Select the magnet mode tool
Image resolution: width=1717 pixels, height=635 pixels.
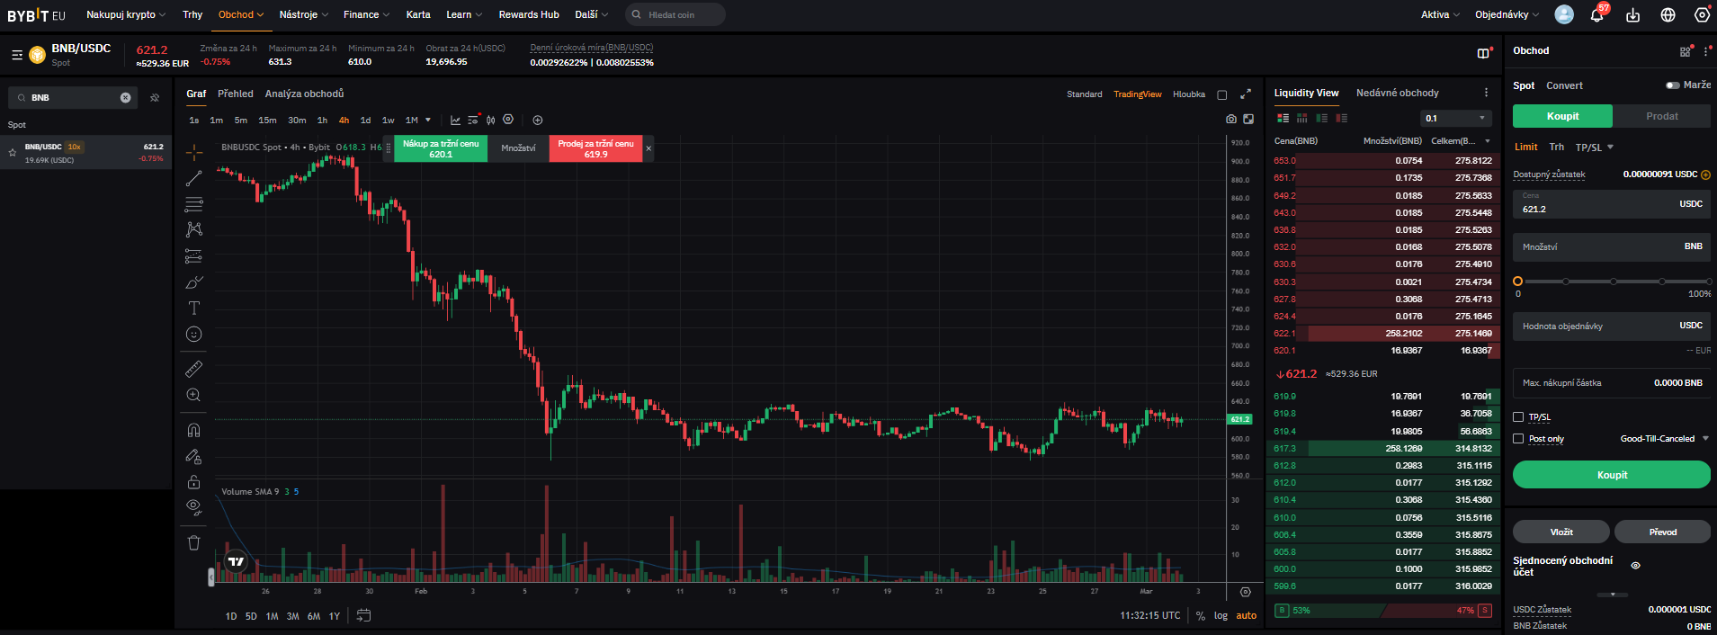click(x=193, y=430)
